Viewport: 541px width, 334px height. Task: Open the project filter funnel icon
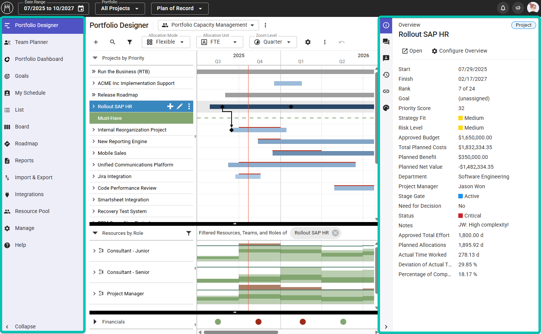130,42
